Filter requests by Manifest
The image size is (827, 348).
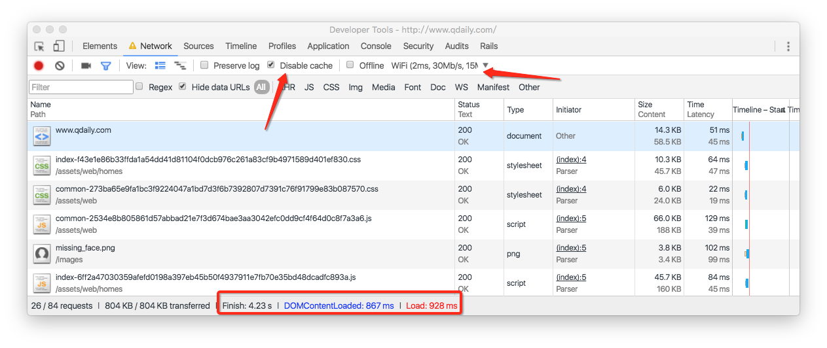[x=493, y=87]
